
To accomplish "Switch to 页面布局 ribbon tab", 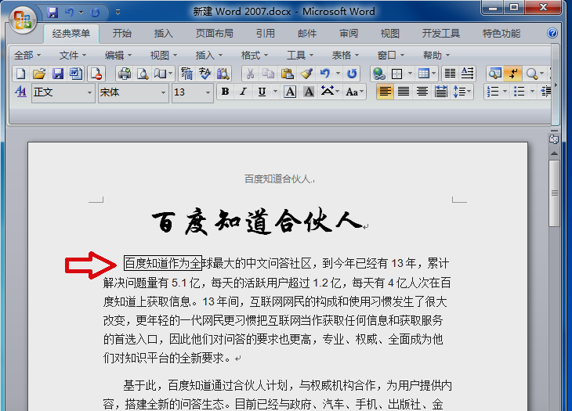I will click(x=215, y=34).
